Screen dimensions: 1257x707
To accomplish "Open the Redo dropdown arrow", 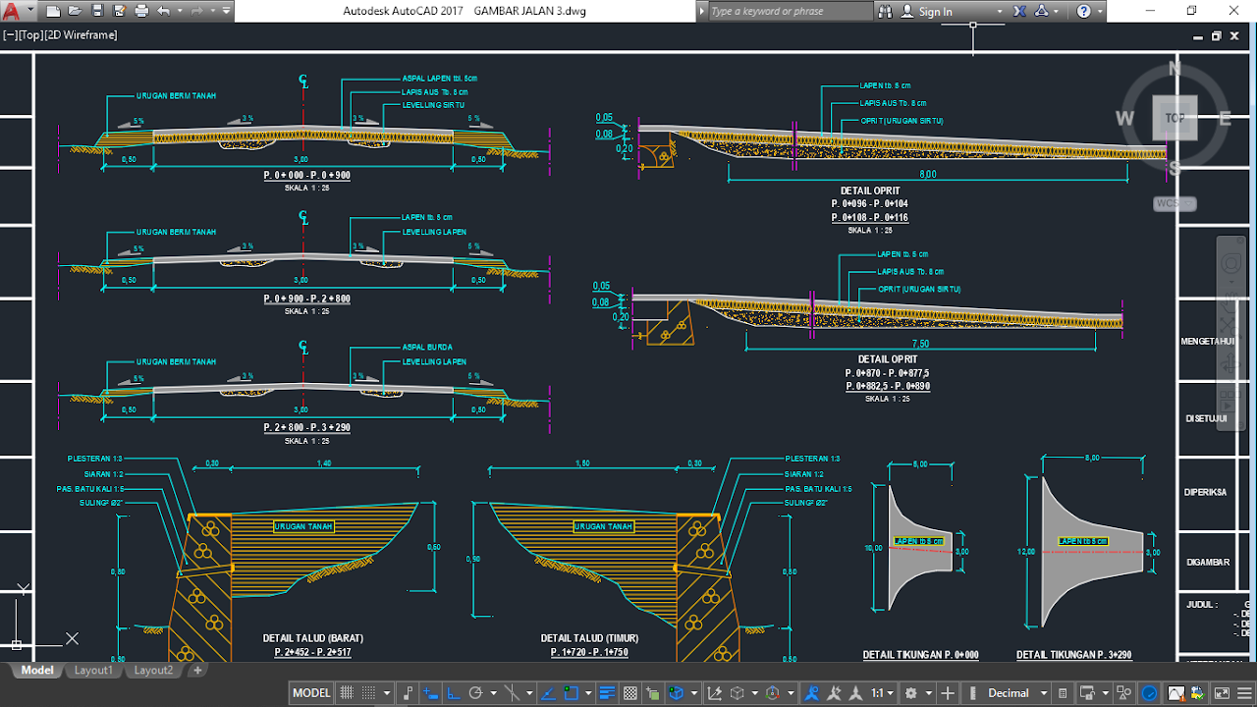I will point(213,11).
